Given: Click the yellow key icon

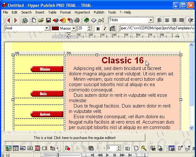Looking at the screenshot, I should pos(144,148).
